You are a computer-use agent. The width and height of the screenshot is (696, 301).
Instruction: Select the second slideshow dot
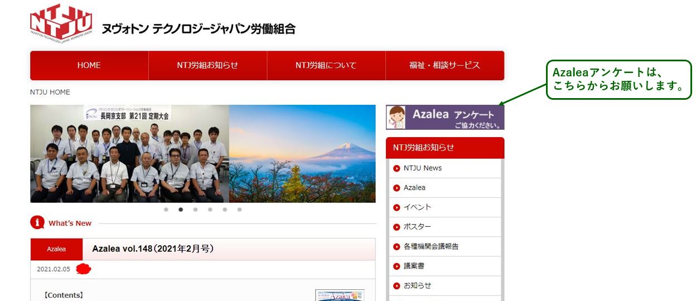click(x=181, y=210)
